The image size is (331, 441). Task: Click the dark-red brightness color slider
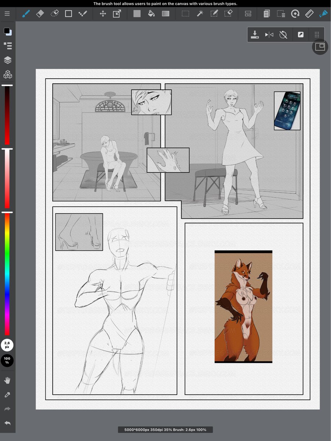point(7,115)
